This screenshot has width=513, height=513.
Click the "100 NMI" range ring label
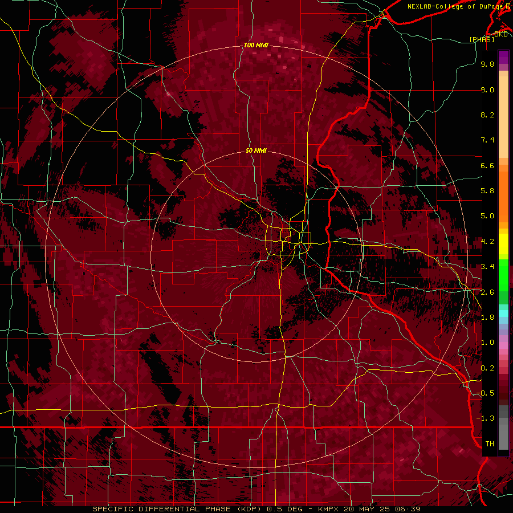(x=256, y=45)
